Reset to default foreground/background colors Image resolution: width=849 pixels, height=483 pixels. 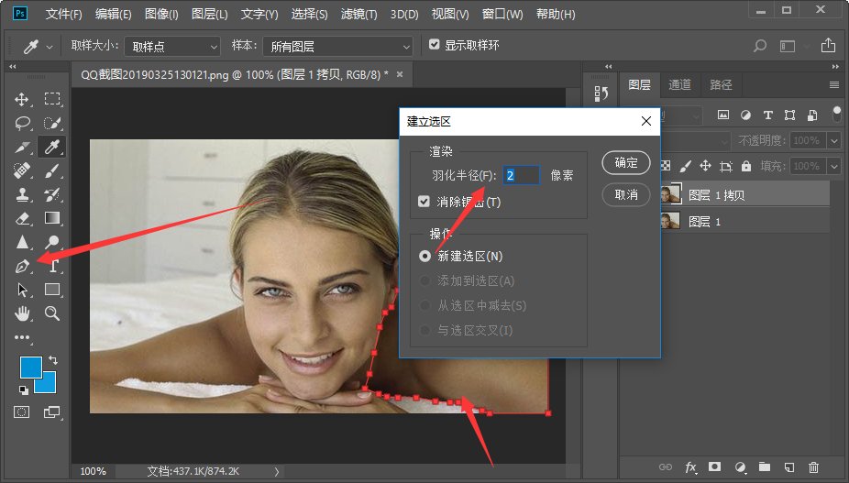click(24, 390)
